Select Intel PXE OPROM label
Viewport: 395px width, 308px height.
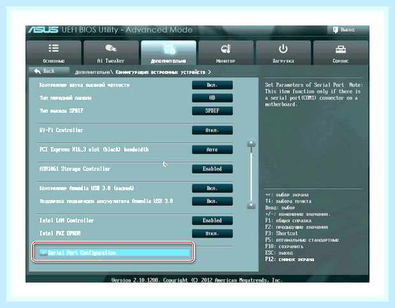[60, 234]
